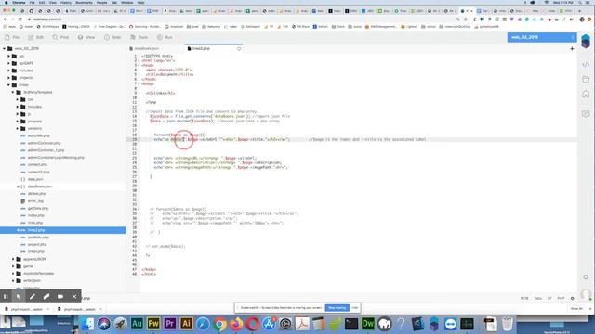
Task: Open Adobe Audition from the Dock
Action: (x=137, y=324)
